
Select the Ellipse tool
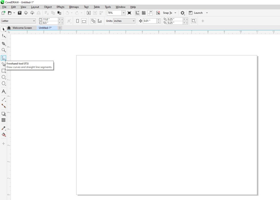coord(4,77)
